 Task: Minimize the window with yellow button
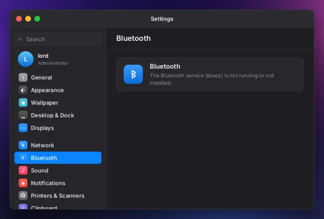28,19
